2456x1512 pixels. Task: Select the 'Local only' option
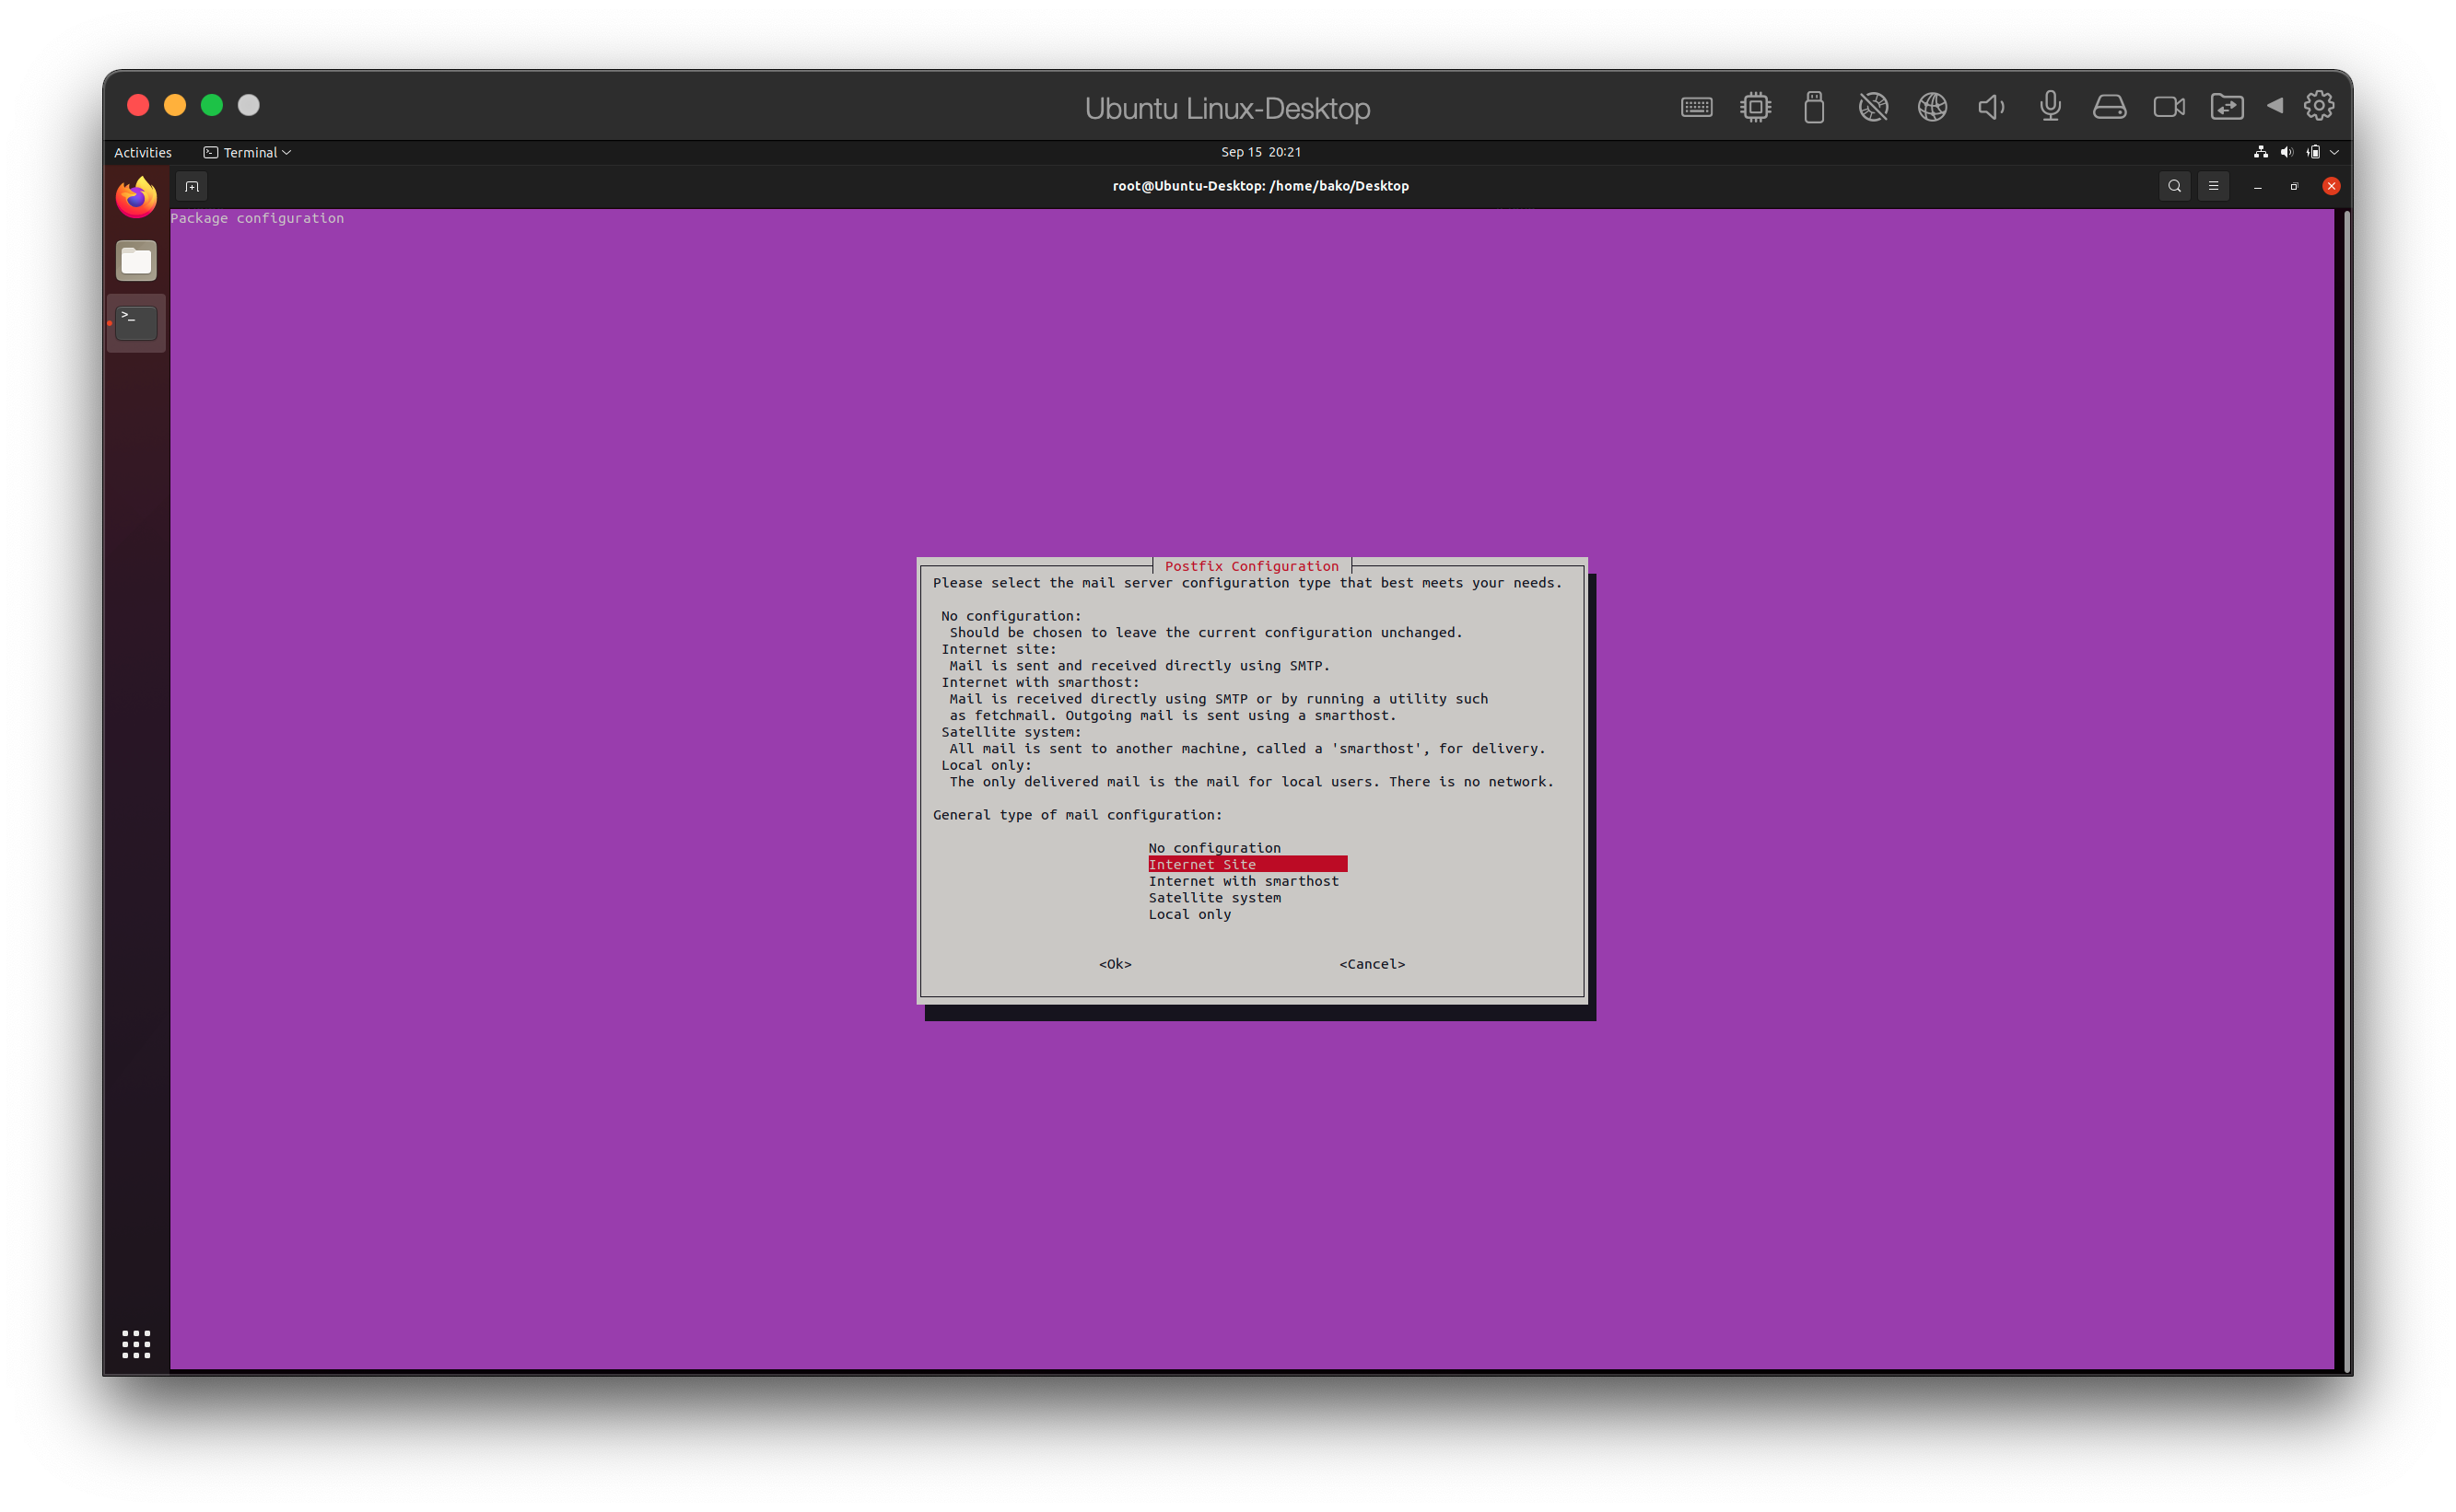tap(1189, 915)
